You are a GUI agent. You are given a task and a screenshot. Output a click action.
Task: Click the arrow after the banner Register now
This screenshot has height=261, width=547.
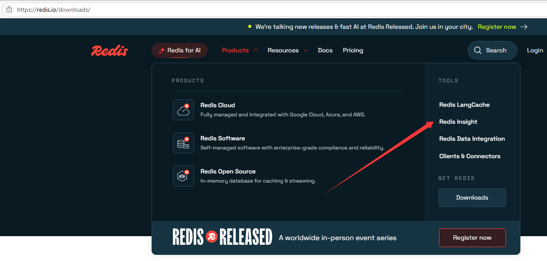[x=525, y=27]
